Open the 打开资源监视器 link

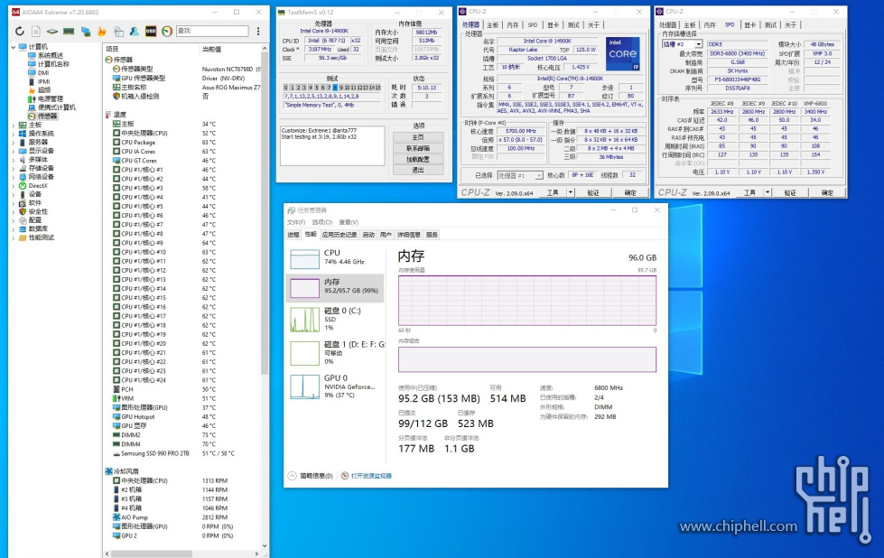coord(371,476)
